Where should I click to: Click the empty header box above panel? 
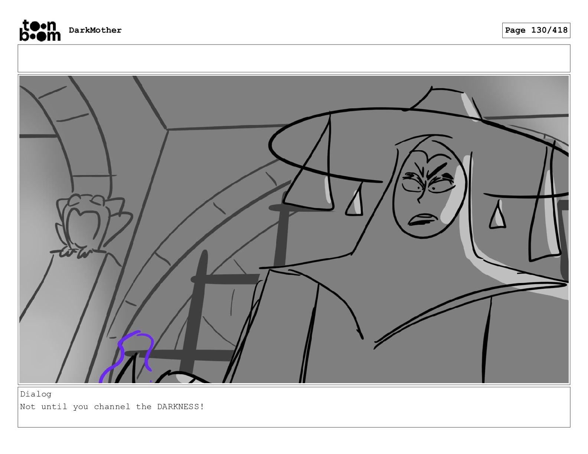point(294,58)
